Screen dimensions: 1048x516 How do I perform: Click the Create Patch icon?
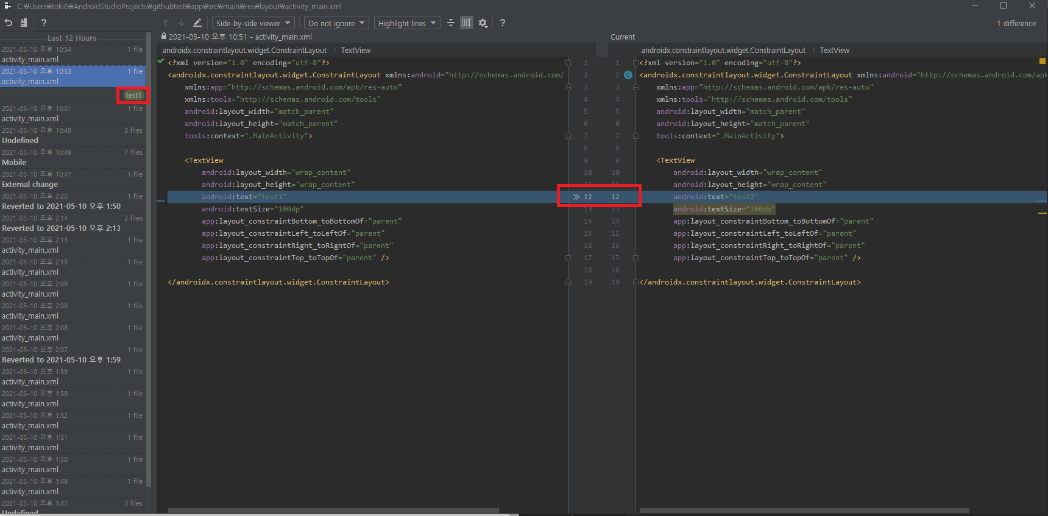click(24, 23)
